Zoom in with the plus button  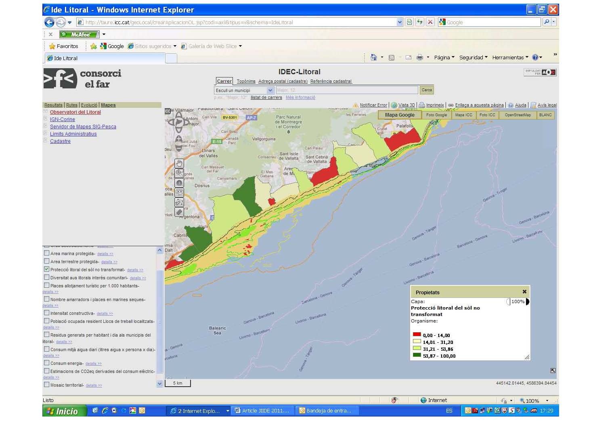pos(179,139)
